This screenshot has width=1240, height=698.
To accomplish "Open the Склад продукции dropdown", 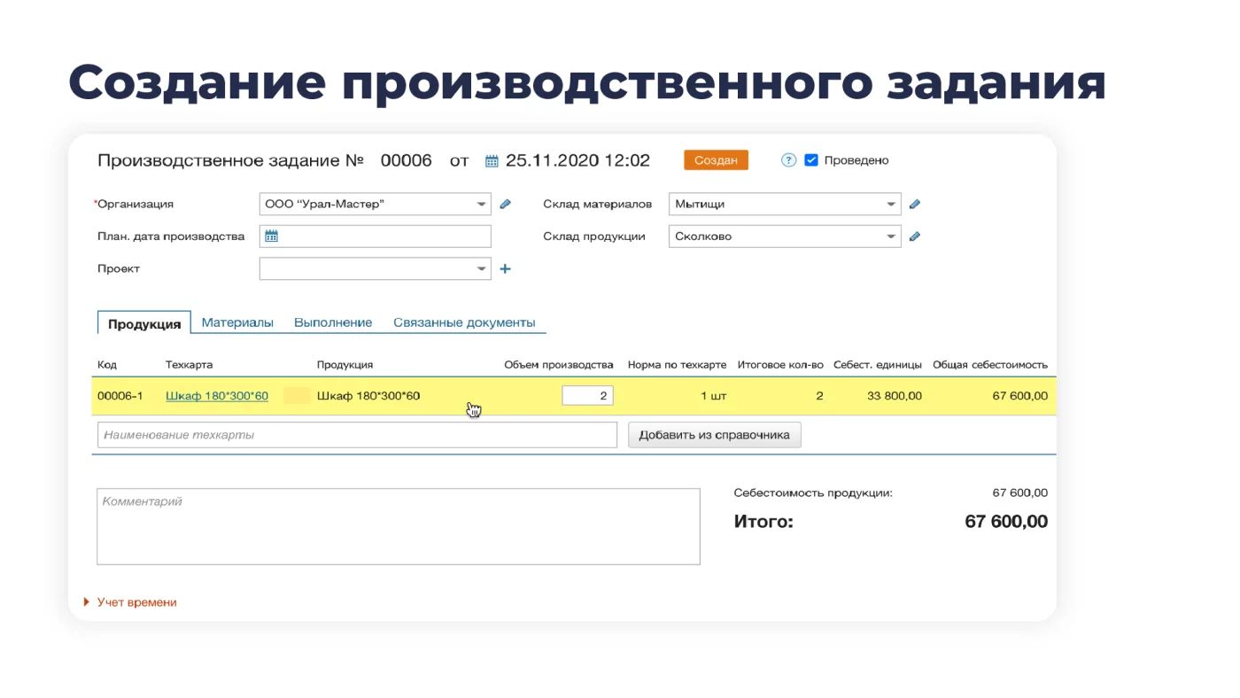I will (x=785, y=237).
